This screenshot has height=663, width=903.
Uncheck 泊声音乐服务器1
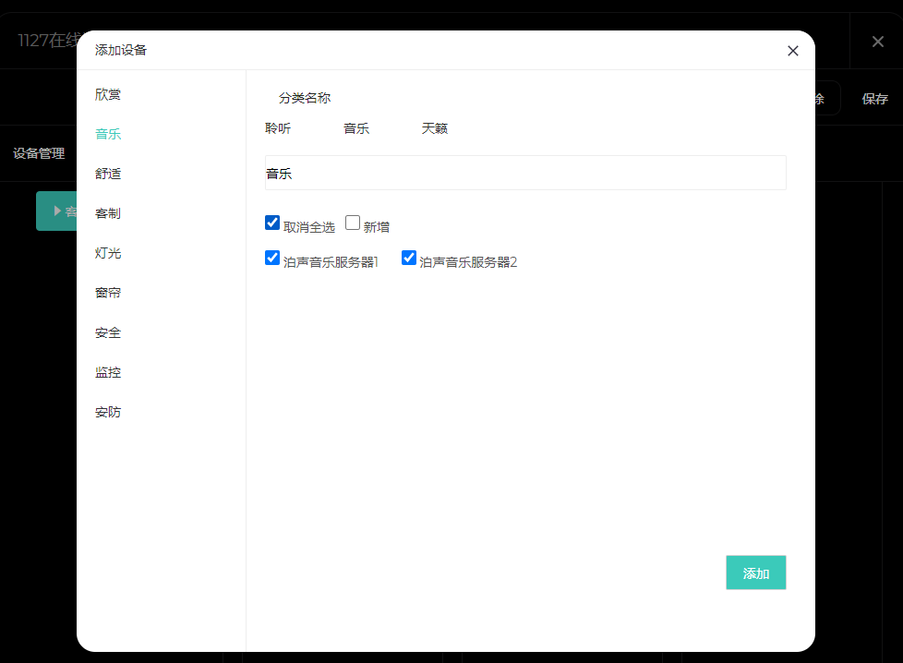click(272, 258)
